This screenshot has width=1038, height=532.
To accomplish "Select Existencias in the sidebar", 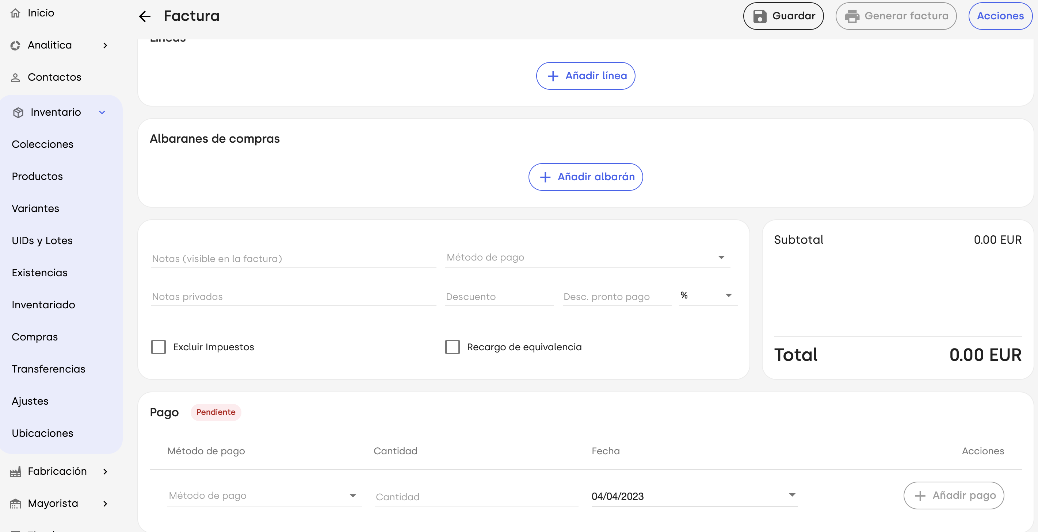I will click(x=39, y=273).
